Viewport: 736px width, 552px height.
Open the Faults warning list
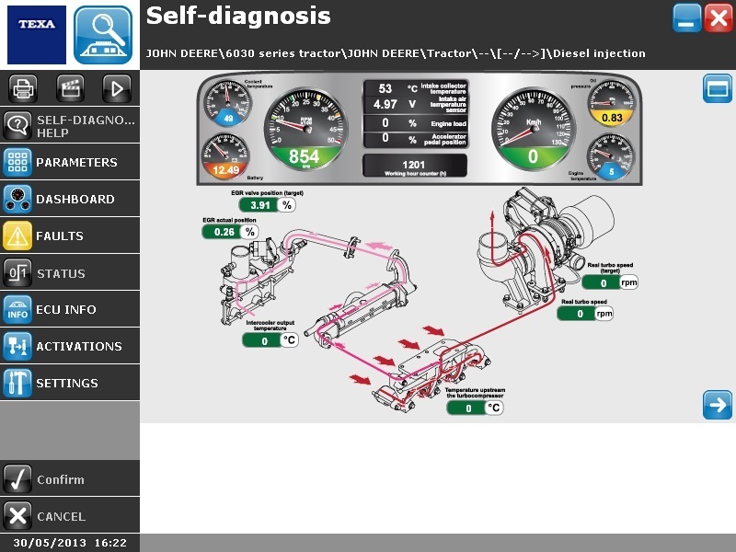[70, 236]
